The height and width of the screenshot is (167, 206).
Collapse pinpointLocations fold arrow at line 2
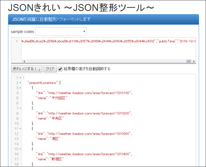[x=20, y=83]
